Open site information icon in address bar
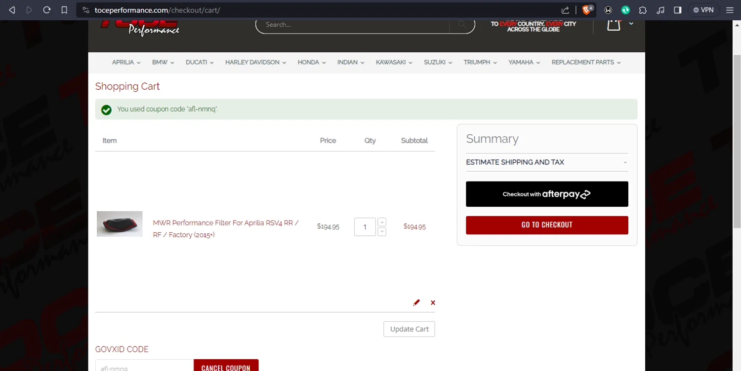 pyautogui.click(x=85, y=10)
